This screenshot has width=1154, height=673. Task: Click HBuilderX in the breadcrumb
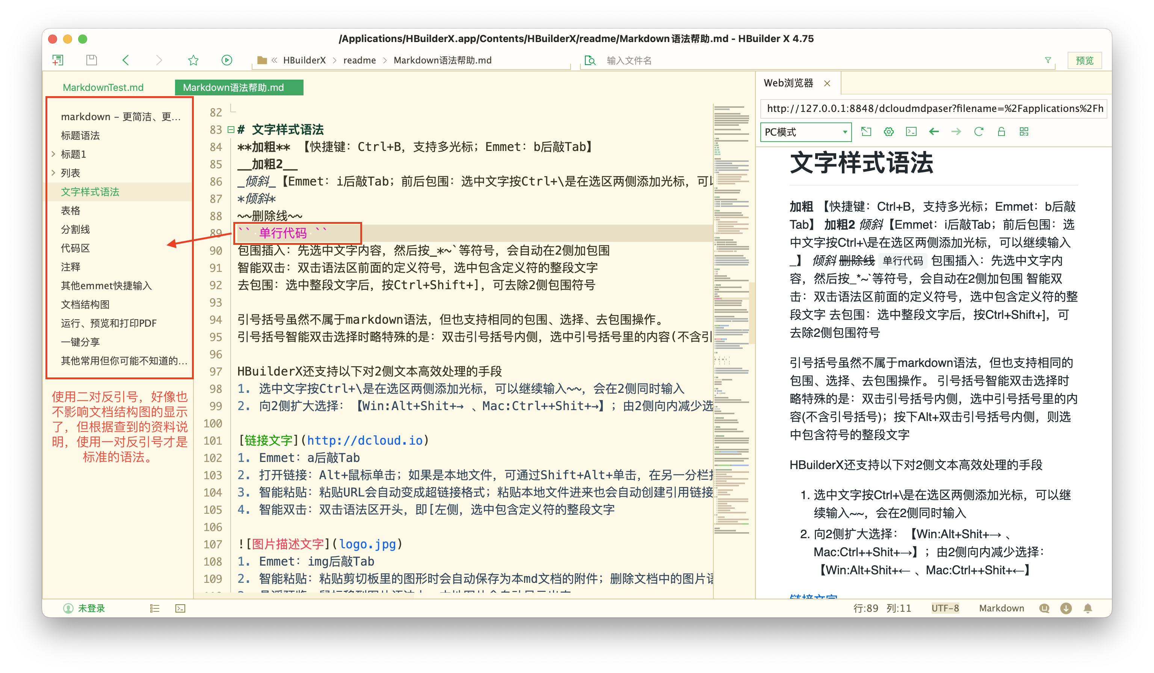coord(304,60)
